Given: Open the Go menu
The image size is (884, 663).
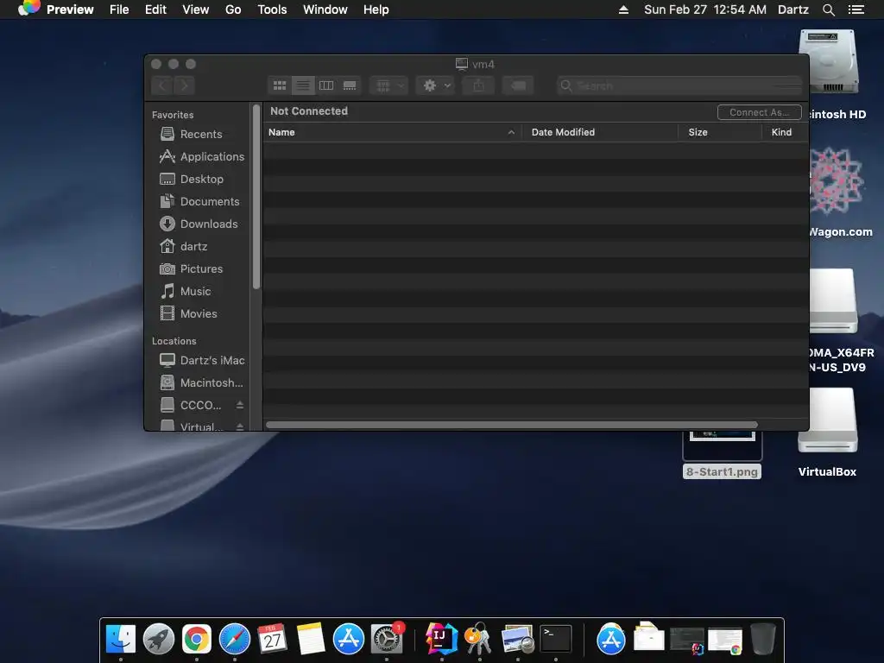Looking at the screenshot, I should tap(233, 9).
